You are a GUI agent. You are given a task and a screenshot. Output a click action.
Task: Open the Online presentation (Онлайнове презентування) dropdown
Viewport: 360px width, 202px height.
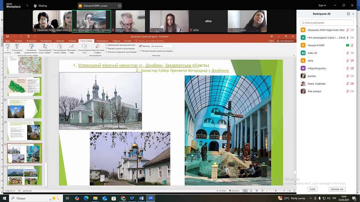click(x=32, y=49)
